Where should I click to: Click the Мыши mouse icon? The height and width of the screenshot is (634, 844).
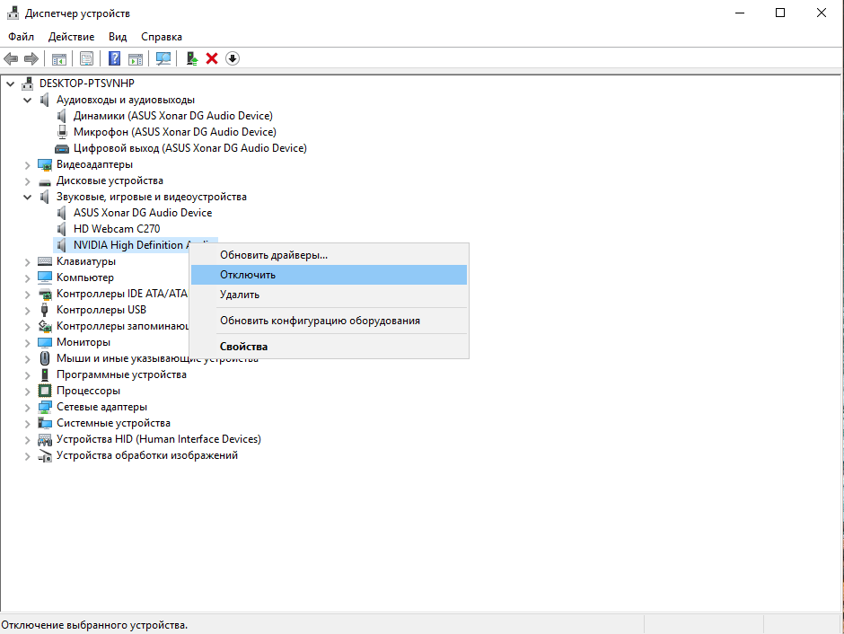[45, 358]
